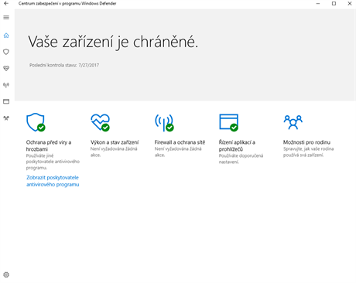The image size is (356, 283).
Task: Click the large shield icon with checkmark
Action: click(x=36, y=122)
